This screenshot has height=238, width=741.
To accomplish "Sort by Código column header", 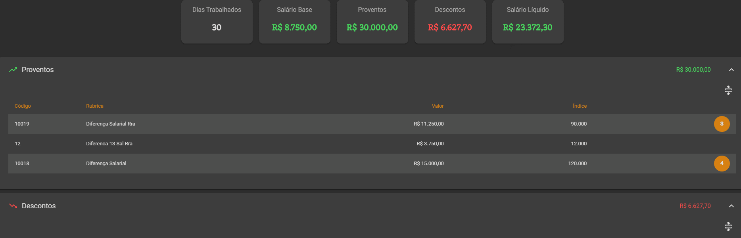I will tap(23, 106).
